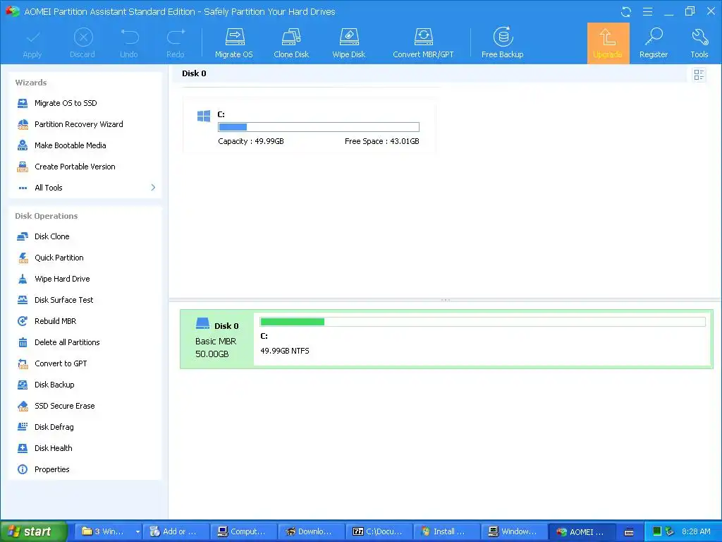Screen dimensions: 722x542
Task: Choose SSD Secure Erase
Action: [x=64, y=406]
